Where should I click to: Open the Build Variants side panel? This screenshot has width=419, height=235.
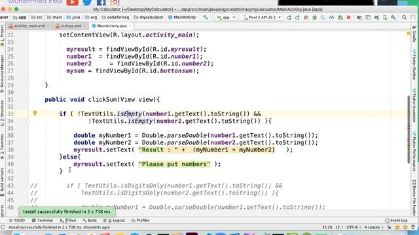(x=3, y=181)
